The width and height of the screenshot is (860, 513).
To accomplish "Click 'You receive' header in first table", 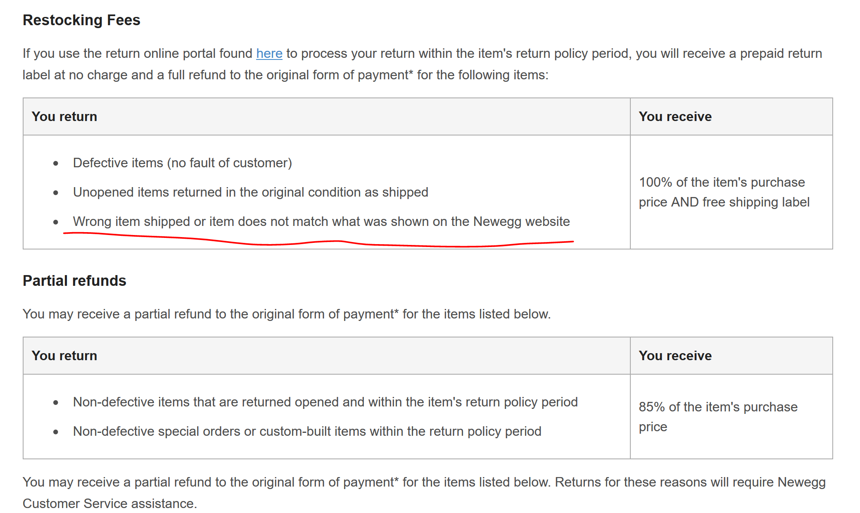I will pos(675,116).
